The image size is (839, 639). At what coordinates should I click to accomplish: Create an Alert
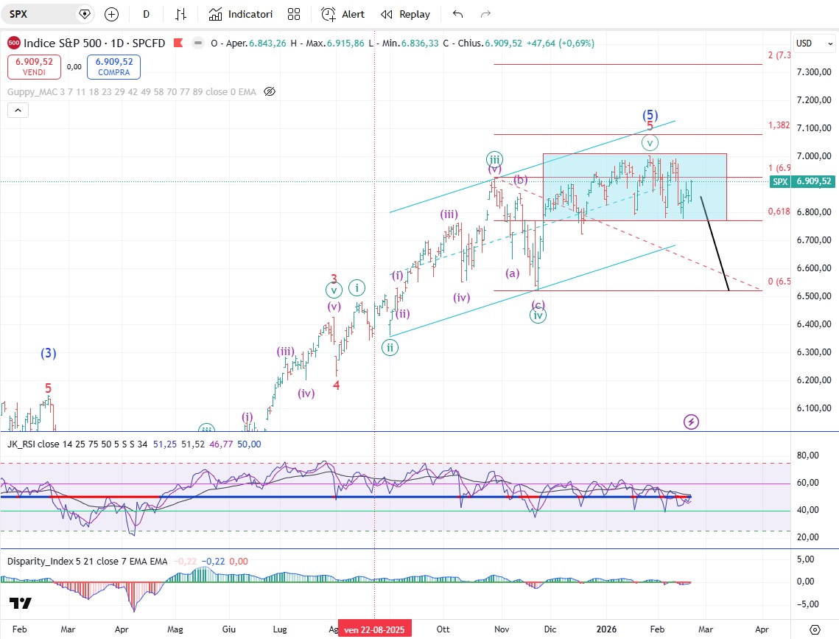[343, 15]
